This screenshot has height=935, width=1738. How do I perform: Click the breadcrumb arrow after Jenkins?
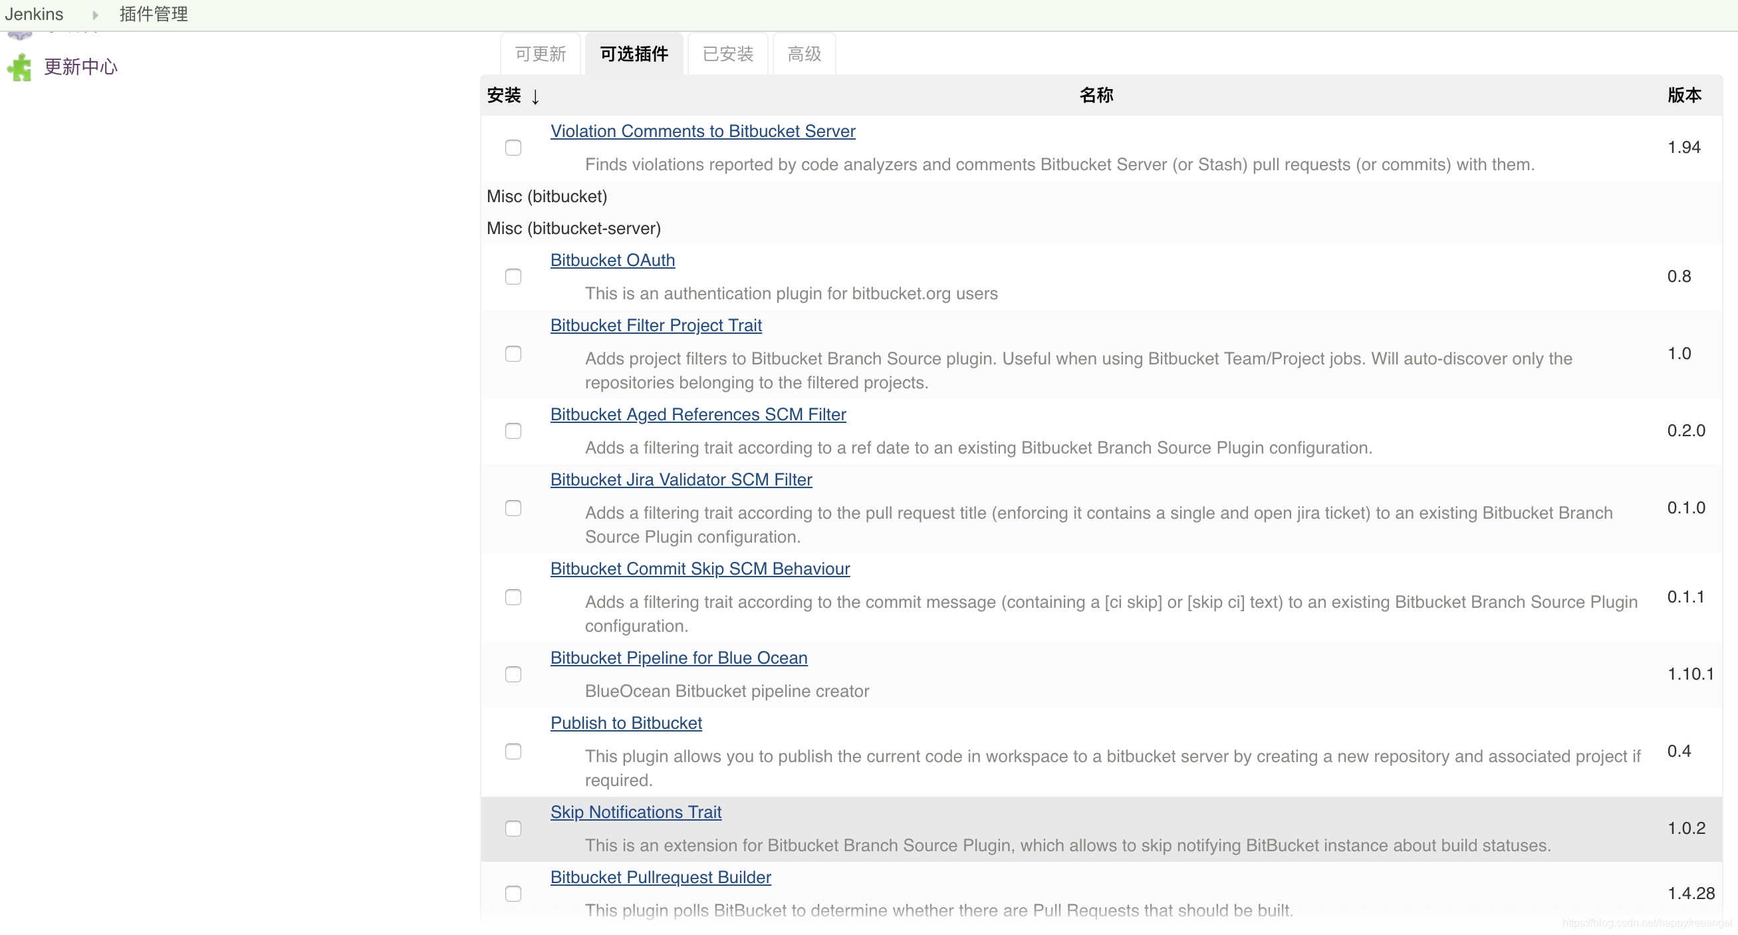(95, 15)
